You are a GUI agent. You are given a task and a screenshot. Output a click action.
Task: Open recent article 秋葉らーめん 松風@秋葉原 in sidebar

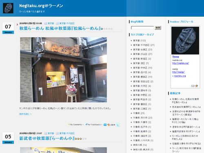[x=186, y=101]
